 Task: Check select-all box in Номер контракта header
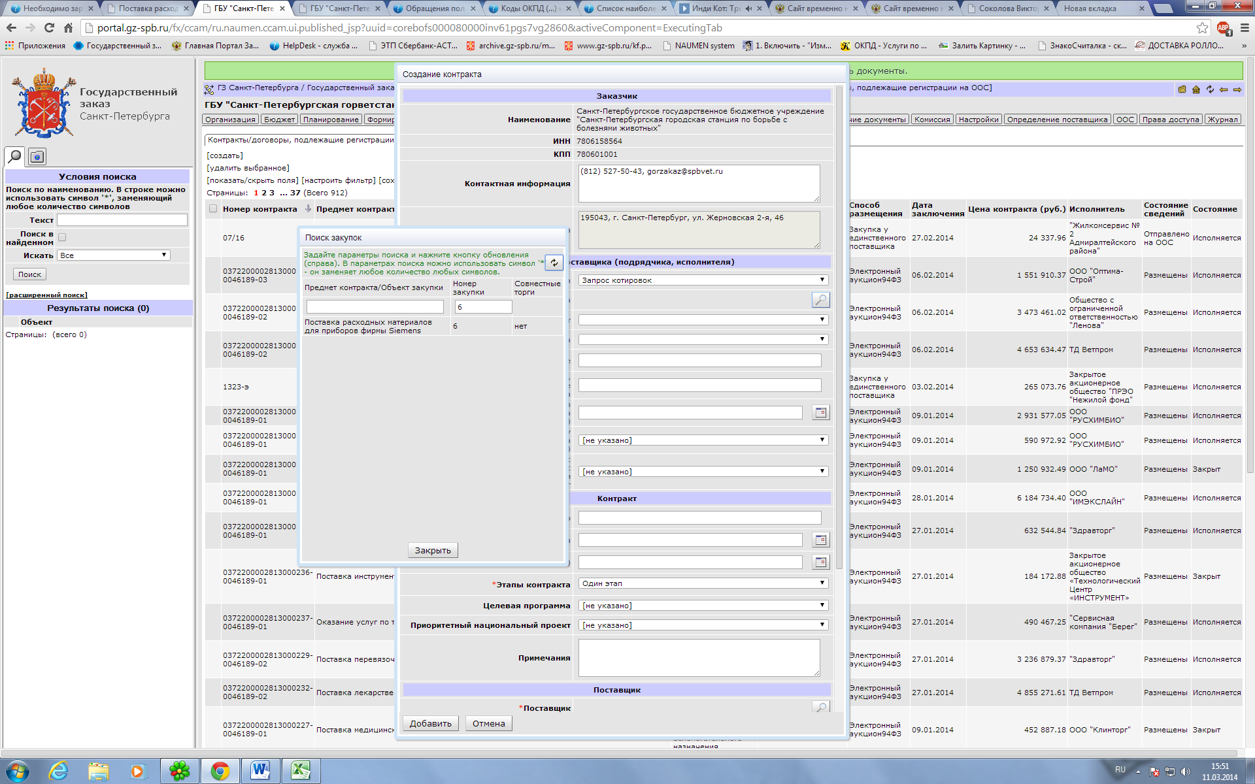pyautogui.click(x=213, y=209)
